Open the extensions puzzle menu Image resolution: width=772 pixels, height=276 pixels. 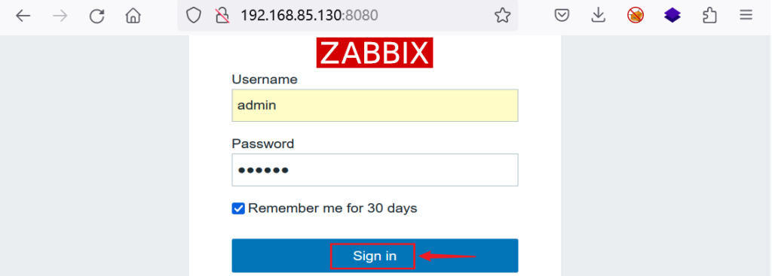click(709, 16)
